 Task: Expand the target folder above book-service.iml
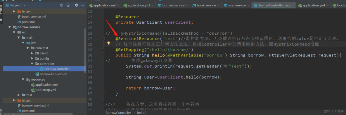pyautogui.click(x=14, y=11)
